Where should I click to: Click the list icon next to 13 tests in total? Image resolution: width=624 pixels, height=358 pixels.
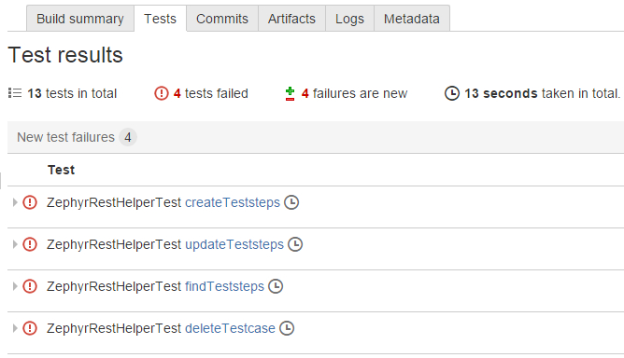[x=15, y=93]
